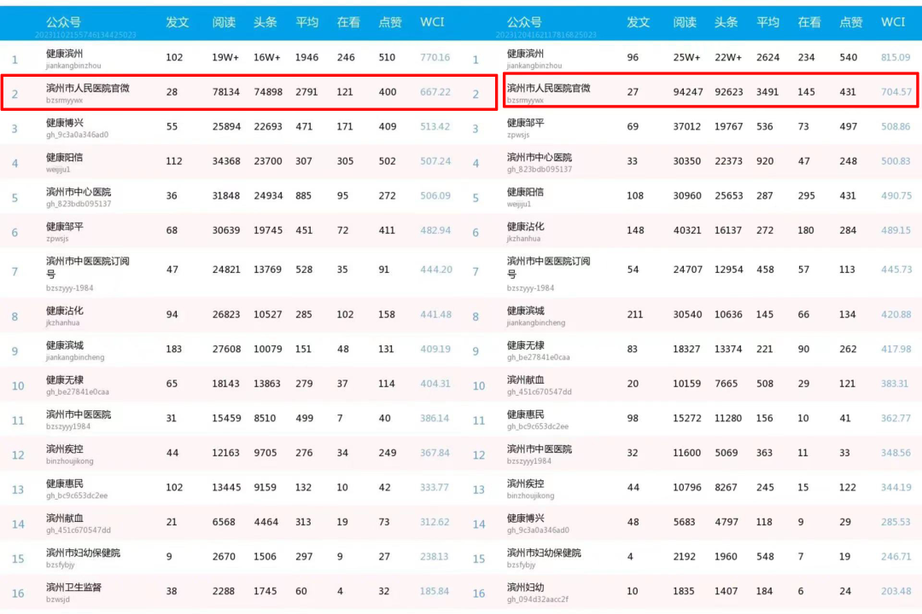Select the WCI score 815.09
Viewport: 922px width, 614px height.
(896, 58)
